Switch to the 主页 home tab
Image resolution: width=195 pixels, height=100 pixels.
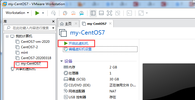pos(68,24)
